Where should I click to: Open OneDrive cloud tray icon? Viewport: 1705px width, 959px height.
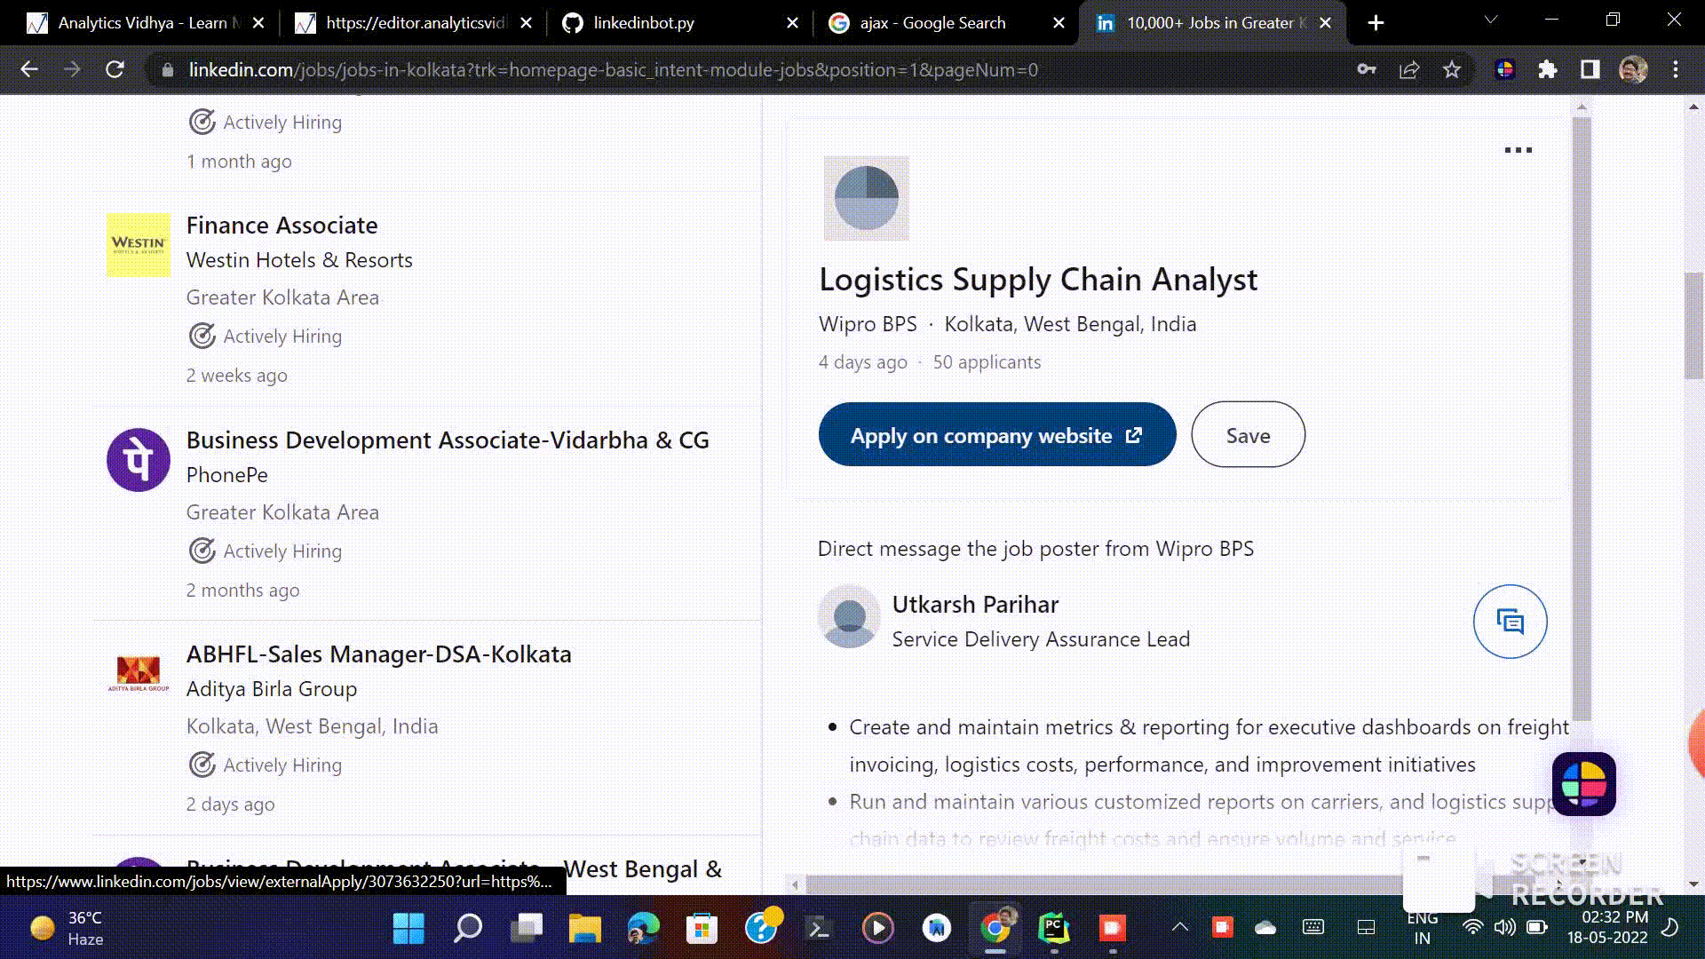(1265, 928)
